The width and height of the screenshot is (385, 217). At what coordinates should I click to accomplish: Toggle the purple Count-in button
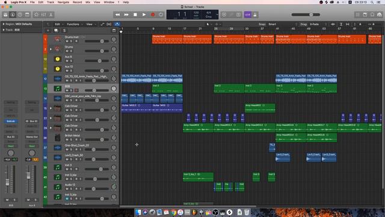[x=247, y=14]
